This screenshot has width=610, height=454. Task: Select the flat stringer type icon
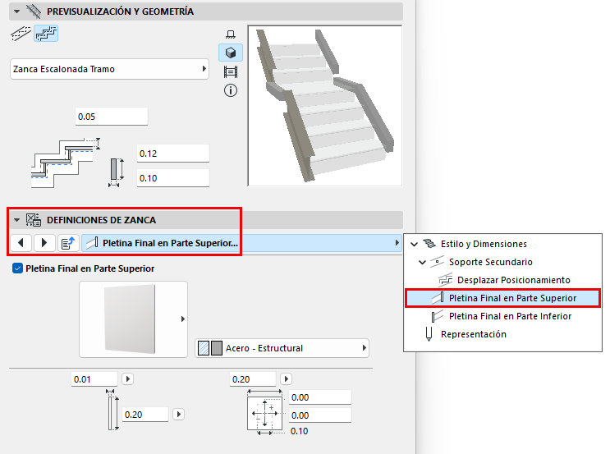click(x=21, y=34)
